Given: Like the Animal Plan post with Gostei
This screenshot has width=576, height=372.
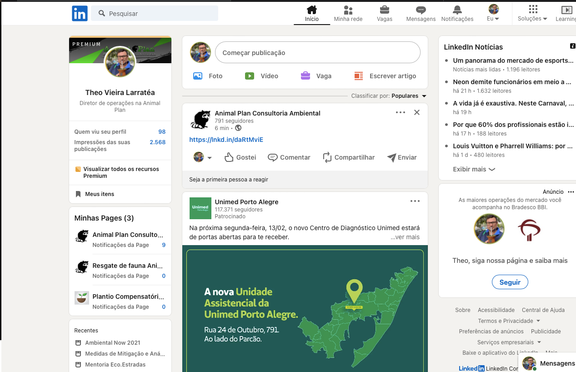Looking at the screenshot, I should [x=240, y=157].
